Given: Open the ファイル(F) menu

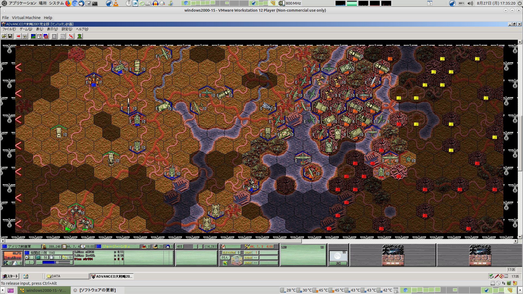Looking at the screenshot, I should pos(9,29).
